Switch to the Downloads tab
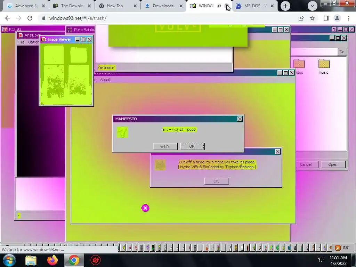Image resolution: width=356 pixels, height=267 pixels. 163,6
